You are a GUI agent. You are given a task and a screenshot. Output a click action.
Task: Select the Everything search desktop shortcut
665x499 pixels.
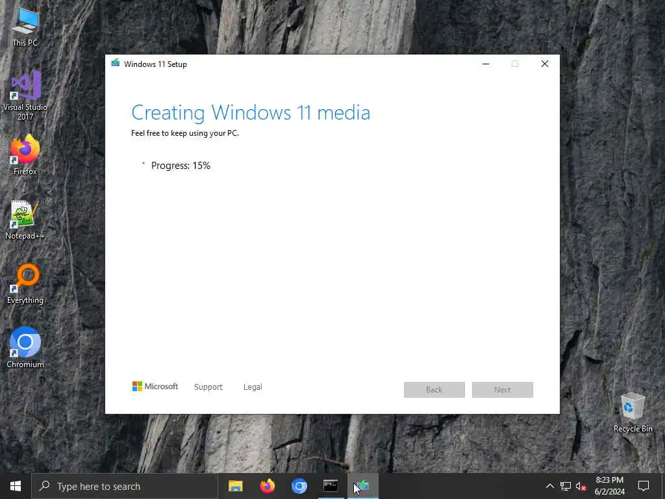tap(25, 284)
